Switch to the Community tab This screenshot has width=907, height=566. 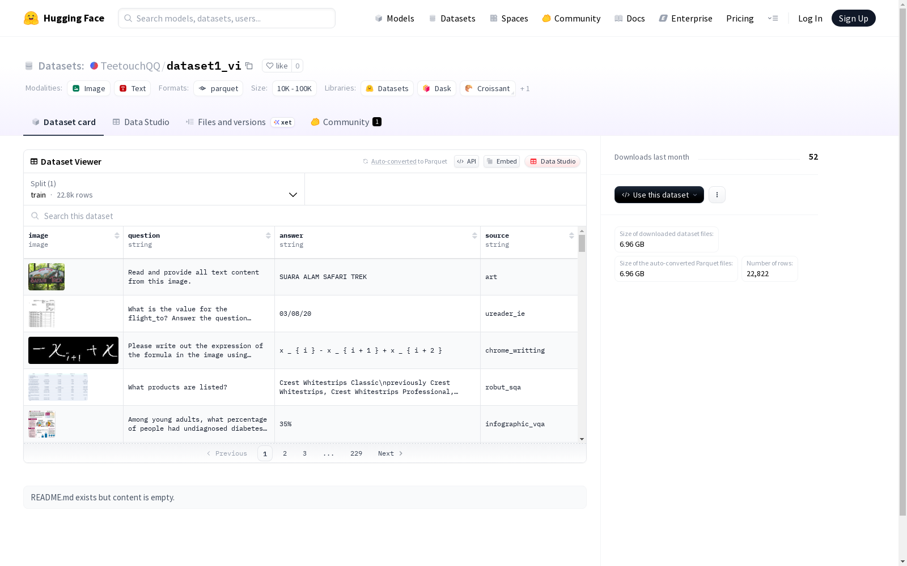(346, 122)
